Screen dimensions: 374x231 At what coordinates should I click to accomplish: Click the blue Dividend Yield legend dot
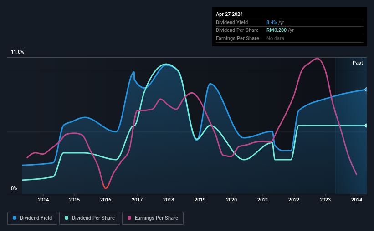[x=15, y=218]
